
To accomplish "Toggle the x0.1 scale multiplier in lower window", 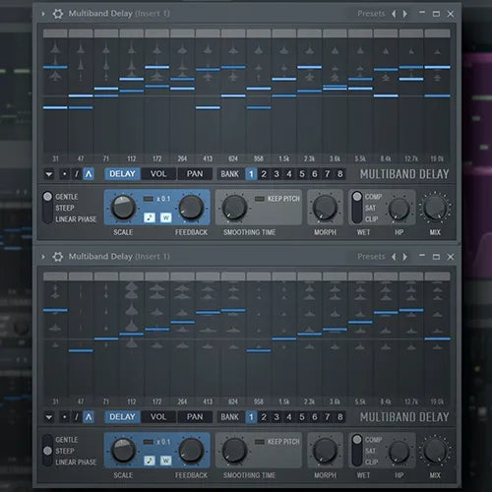I will [156, 442].
